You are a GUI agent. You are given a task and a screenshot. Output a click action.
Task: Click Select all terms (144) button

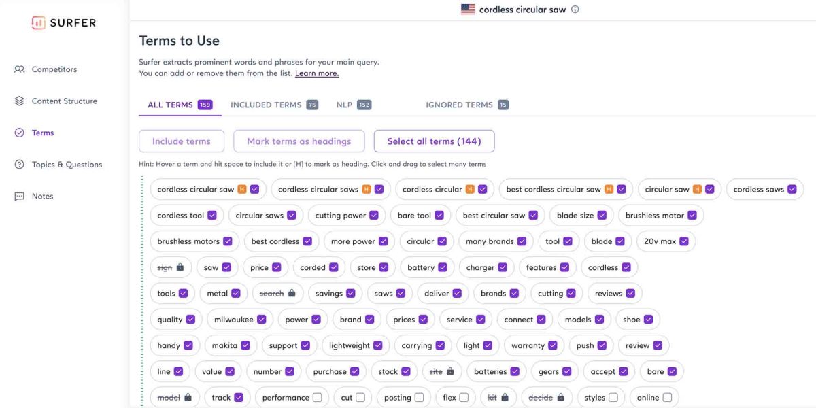pyautogui.click(x=434, y=141)
